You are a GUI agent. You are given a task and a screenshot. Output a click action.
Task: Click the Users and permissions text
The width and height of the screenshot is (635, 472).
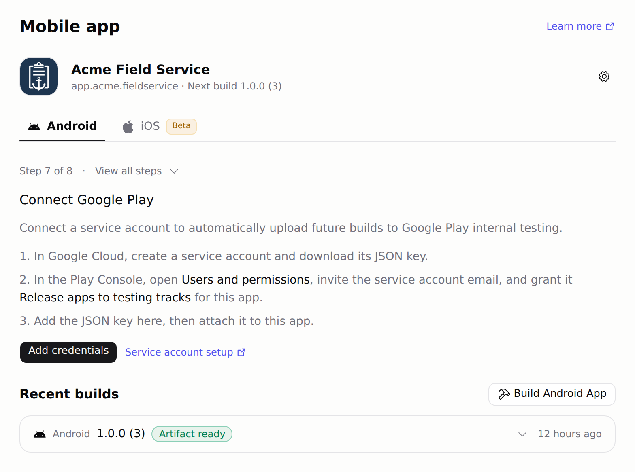pyautogui.click(x=246, y=280)
